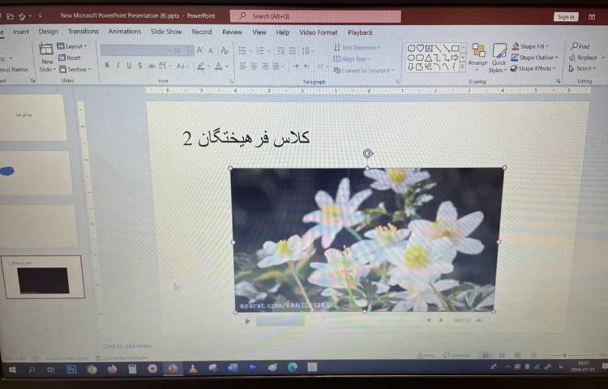Open Align Text dropdown
Image resolution: width=608 pixels, height=389 pixels.
(352, 59)
